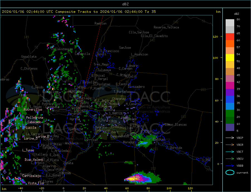The height and width of the screenshot is (192, 251).
Task: Click the Pellegrina label
Action: click(x=35, y=117)
